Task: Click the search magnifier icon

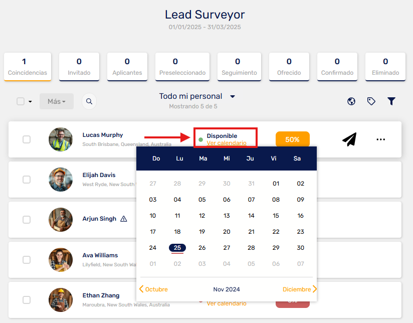Action: (x=89, y=101)
